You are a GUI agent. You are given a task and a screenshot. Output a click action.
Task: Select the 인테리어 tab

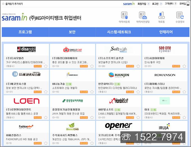click(x=166, y=32)
